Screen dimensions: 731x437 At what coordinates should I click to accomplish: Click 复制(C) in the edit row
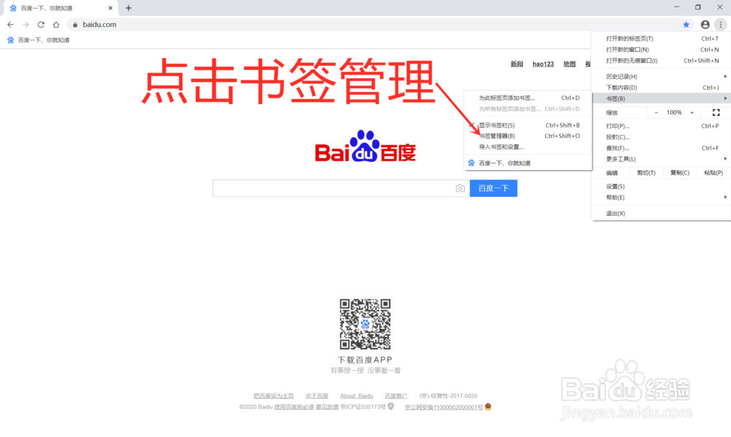[x=680, y=173]
